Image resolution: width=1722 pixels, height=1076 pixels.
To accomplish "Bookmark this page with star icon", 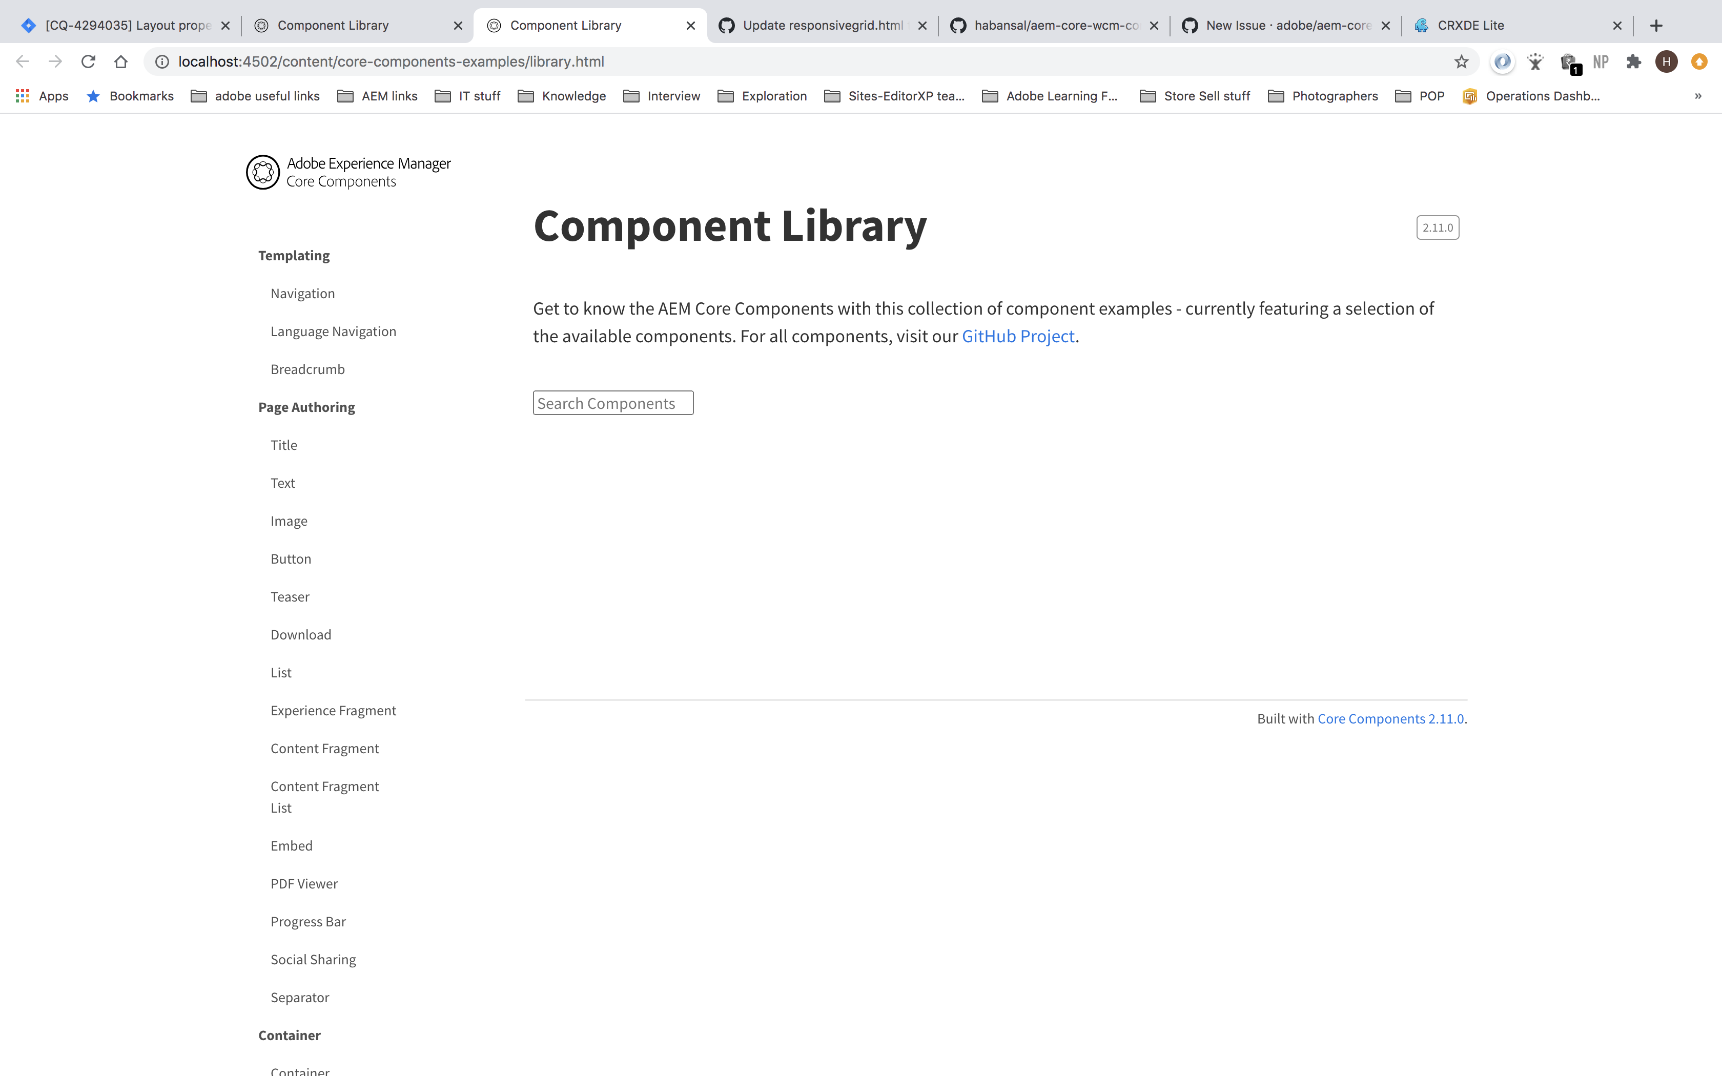I will tap(1462, 62).
